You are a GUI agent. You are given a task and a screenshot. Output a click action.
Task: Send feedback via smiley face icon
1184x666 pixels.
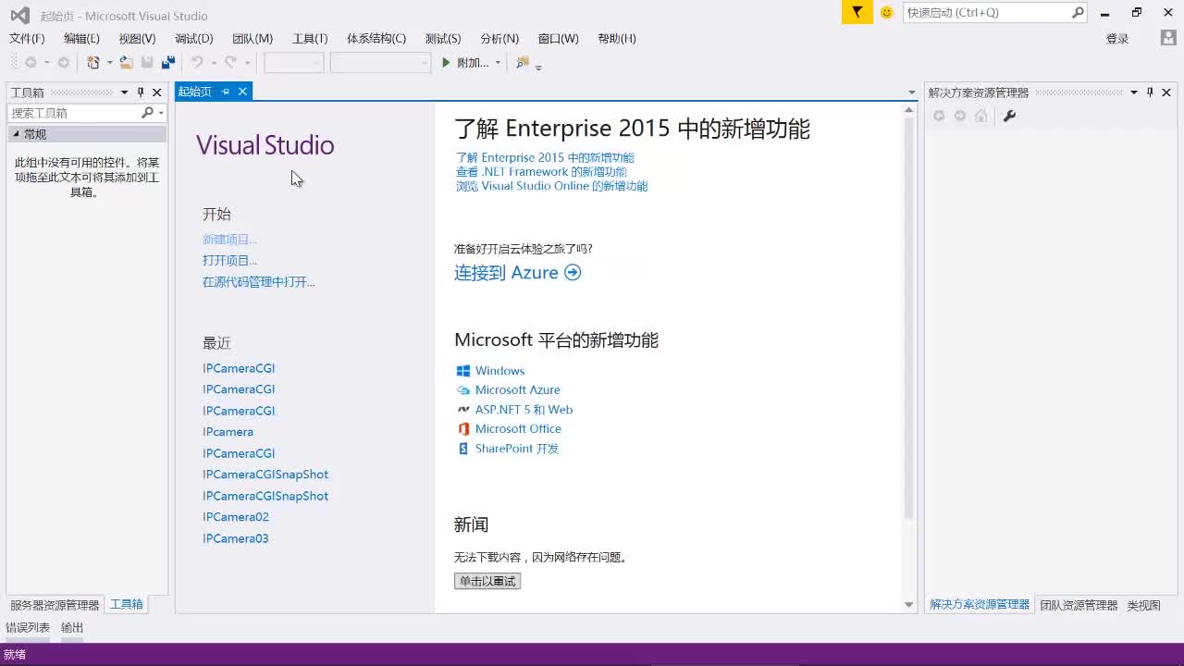point(887,12)
